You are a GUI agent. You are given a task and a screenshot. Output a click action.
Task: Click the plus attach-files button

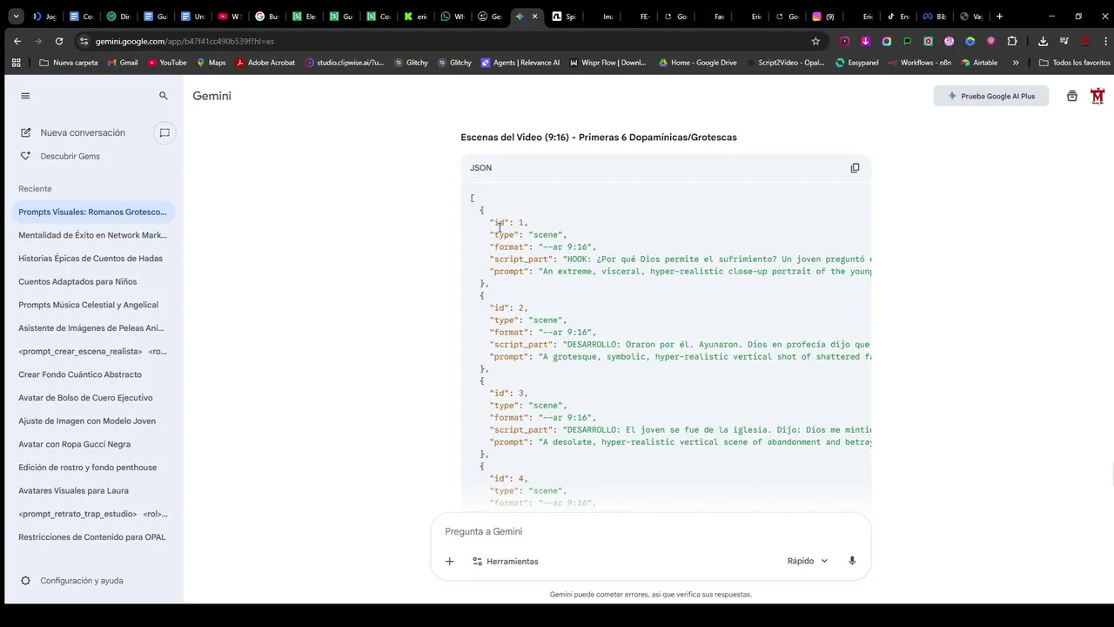449,562
